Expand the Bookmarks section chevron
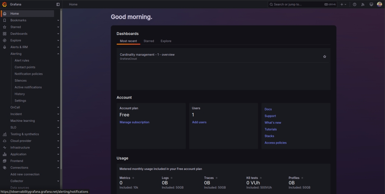This screenshot has height=194, width=385. click(58, 20)
